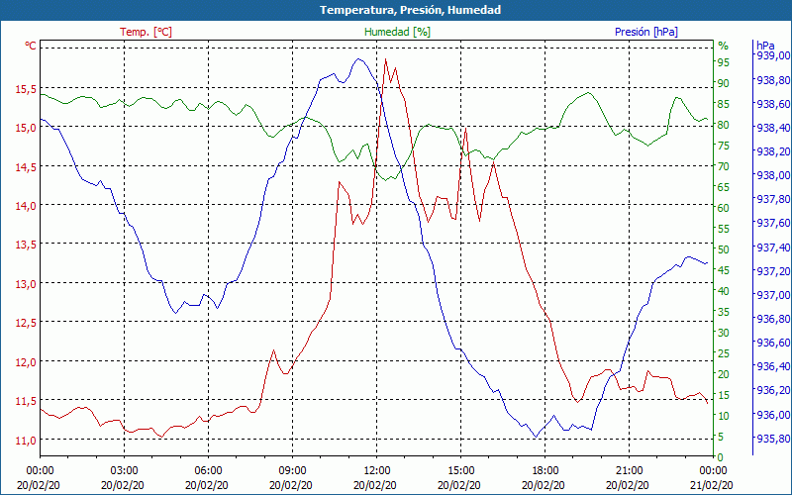792x495 pixels.
Task: Click the 25 humidity axis value
Action: point(724,353)
